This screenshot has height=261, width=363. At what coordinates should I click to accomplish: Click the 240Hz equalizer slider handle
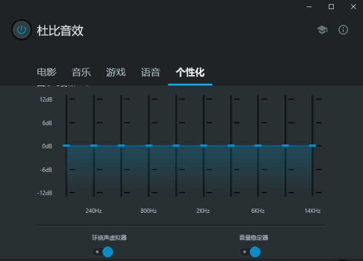coord(94,145)
